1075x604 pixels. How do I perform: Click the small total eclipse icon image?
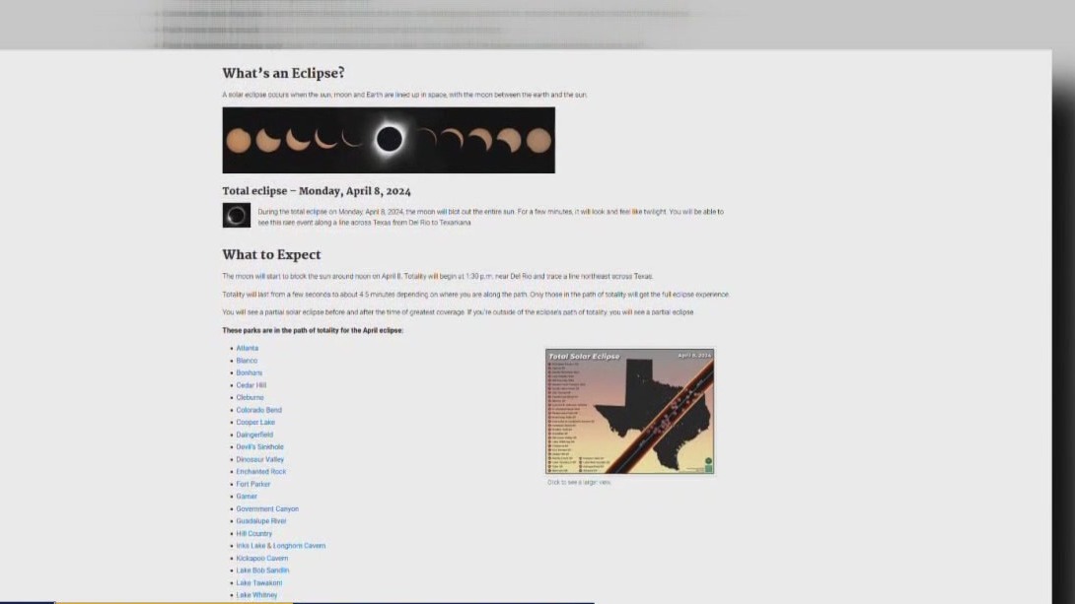pyautogui.click(x=237, y=215)
